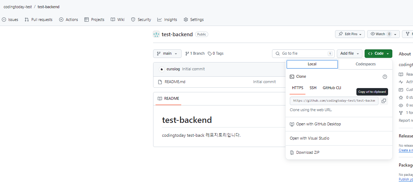Open the 1 Branch link
Screen dimensions: 413x190
click(195, 54)
